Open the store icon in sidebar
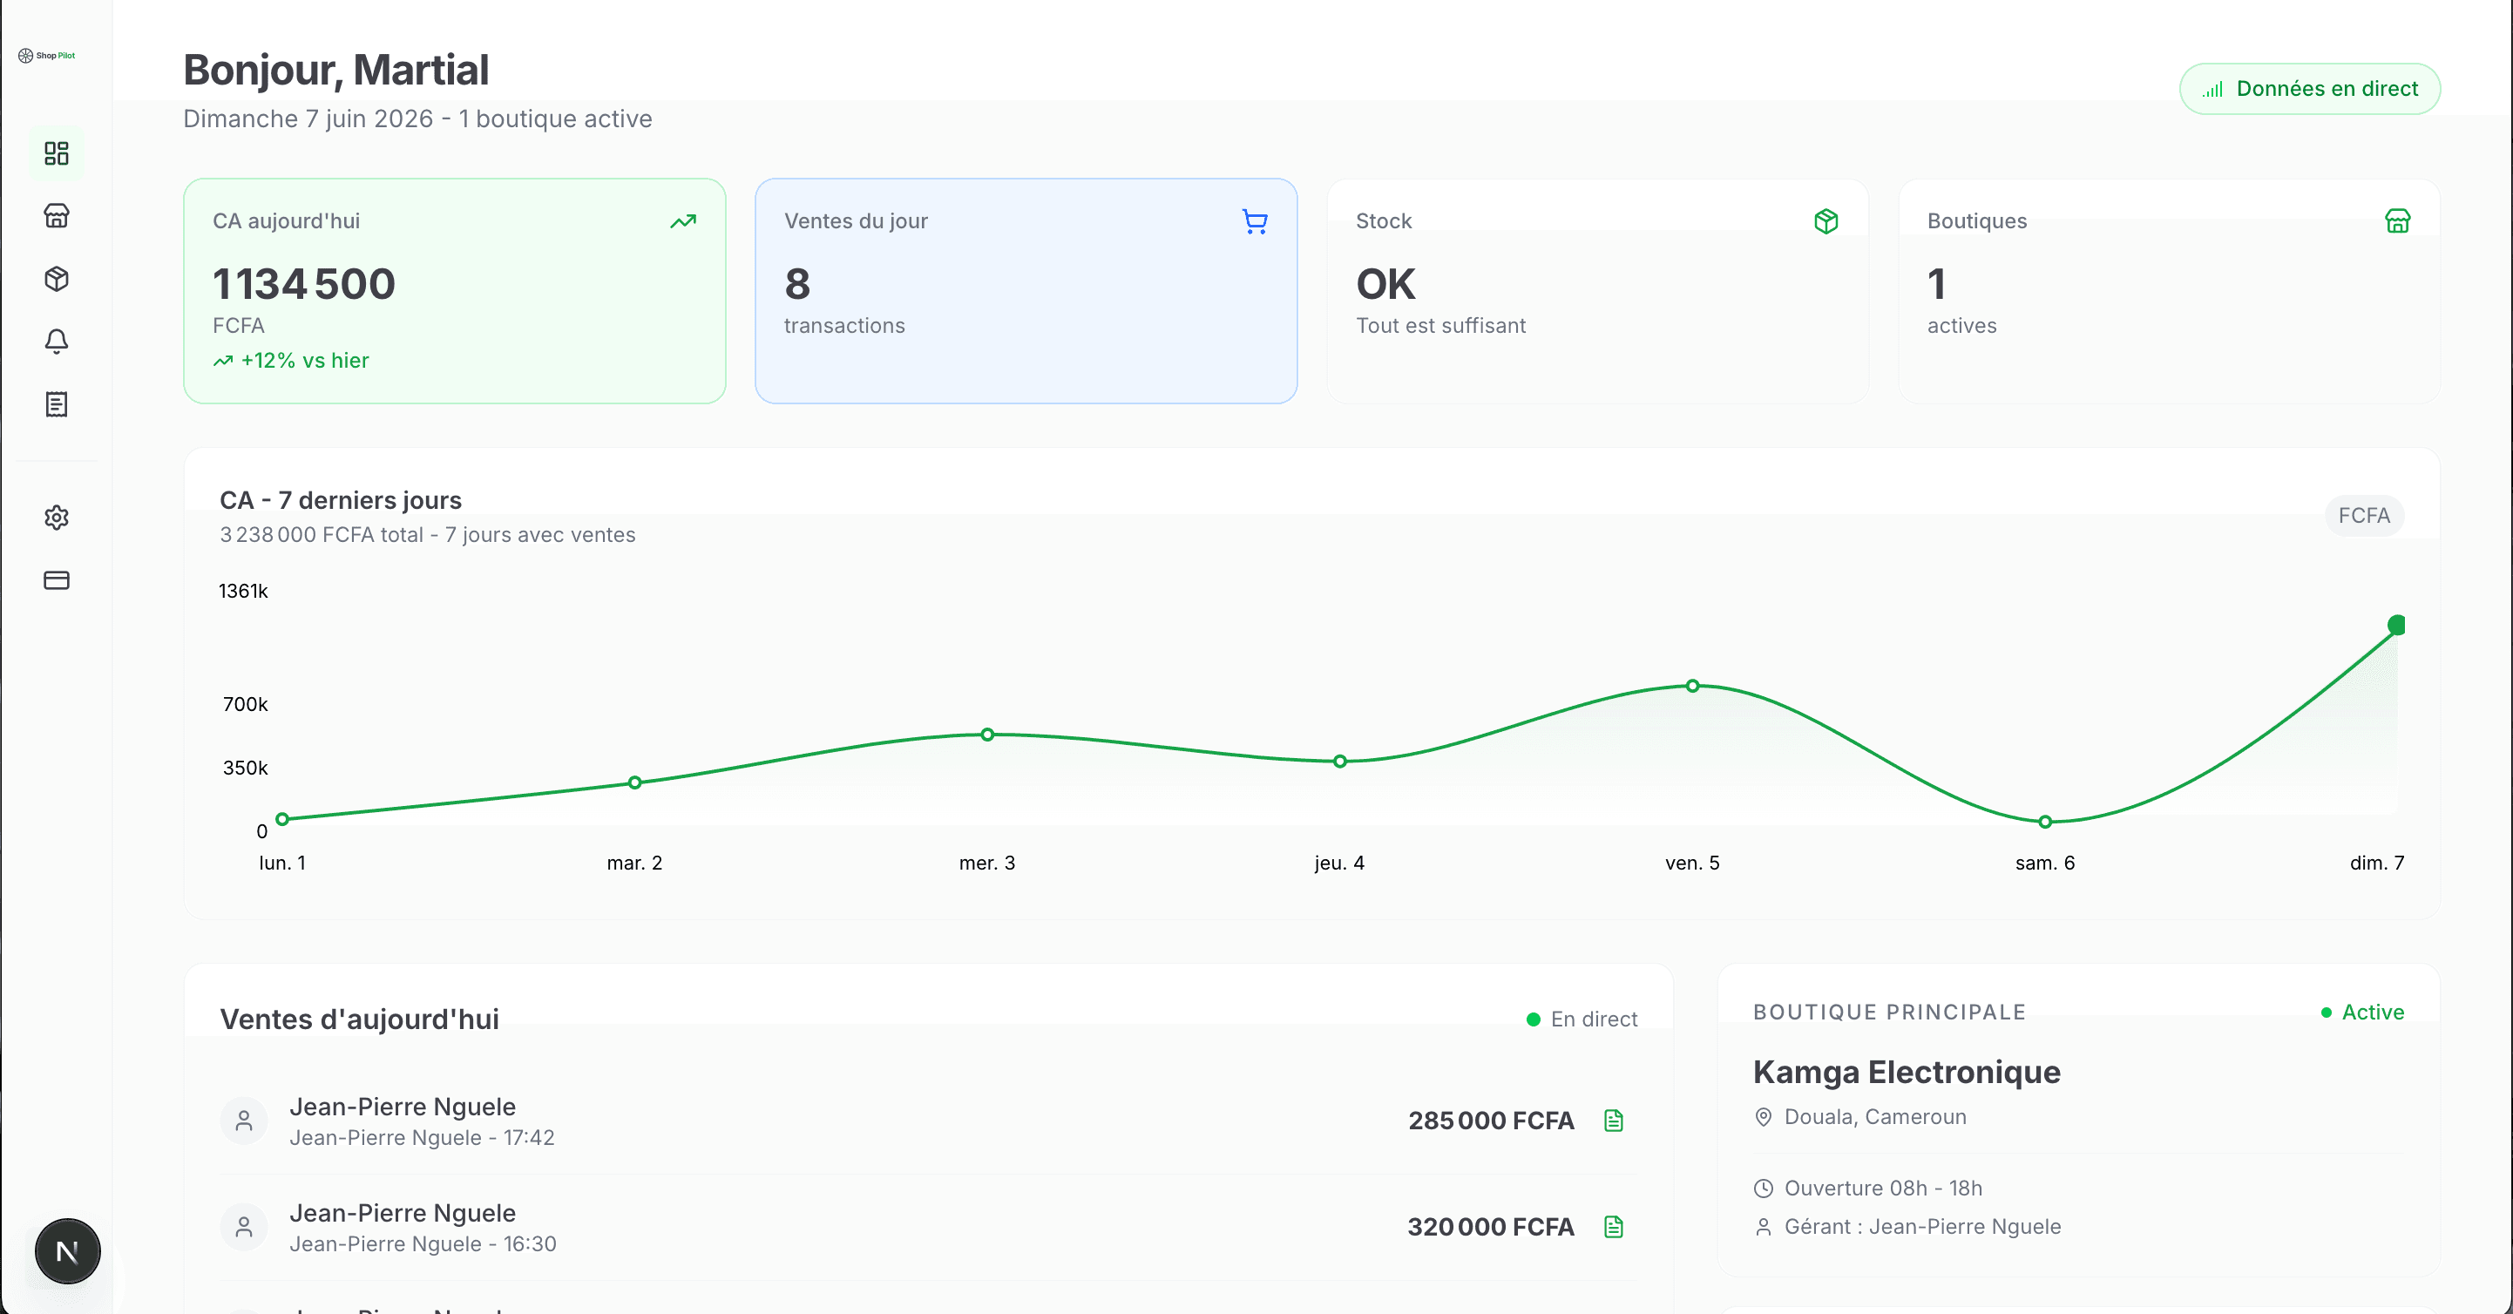Screen dimensions: 2513x1314 tap(57, 215)
